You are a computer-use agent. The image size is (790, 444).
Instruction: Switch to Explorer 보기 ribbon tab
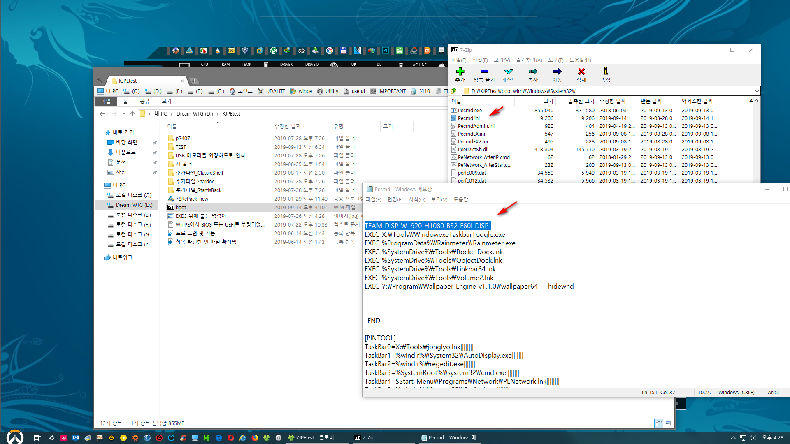point(167,101)
